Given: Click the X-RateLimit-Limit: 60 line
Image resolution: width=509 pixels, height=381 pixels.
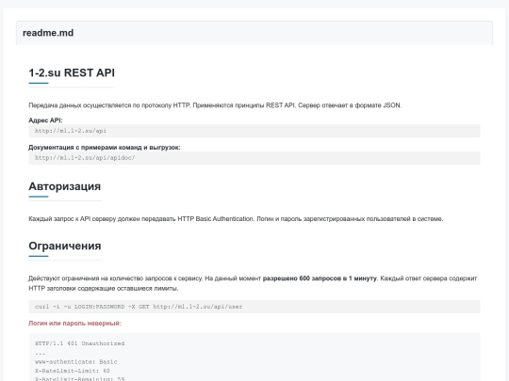Looking at the screenshot, I should [73, 371].
